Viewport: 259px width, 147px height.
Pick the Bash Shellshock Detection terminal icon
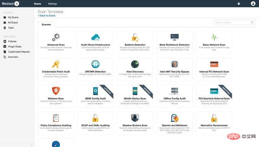(175, 37)
